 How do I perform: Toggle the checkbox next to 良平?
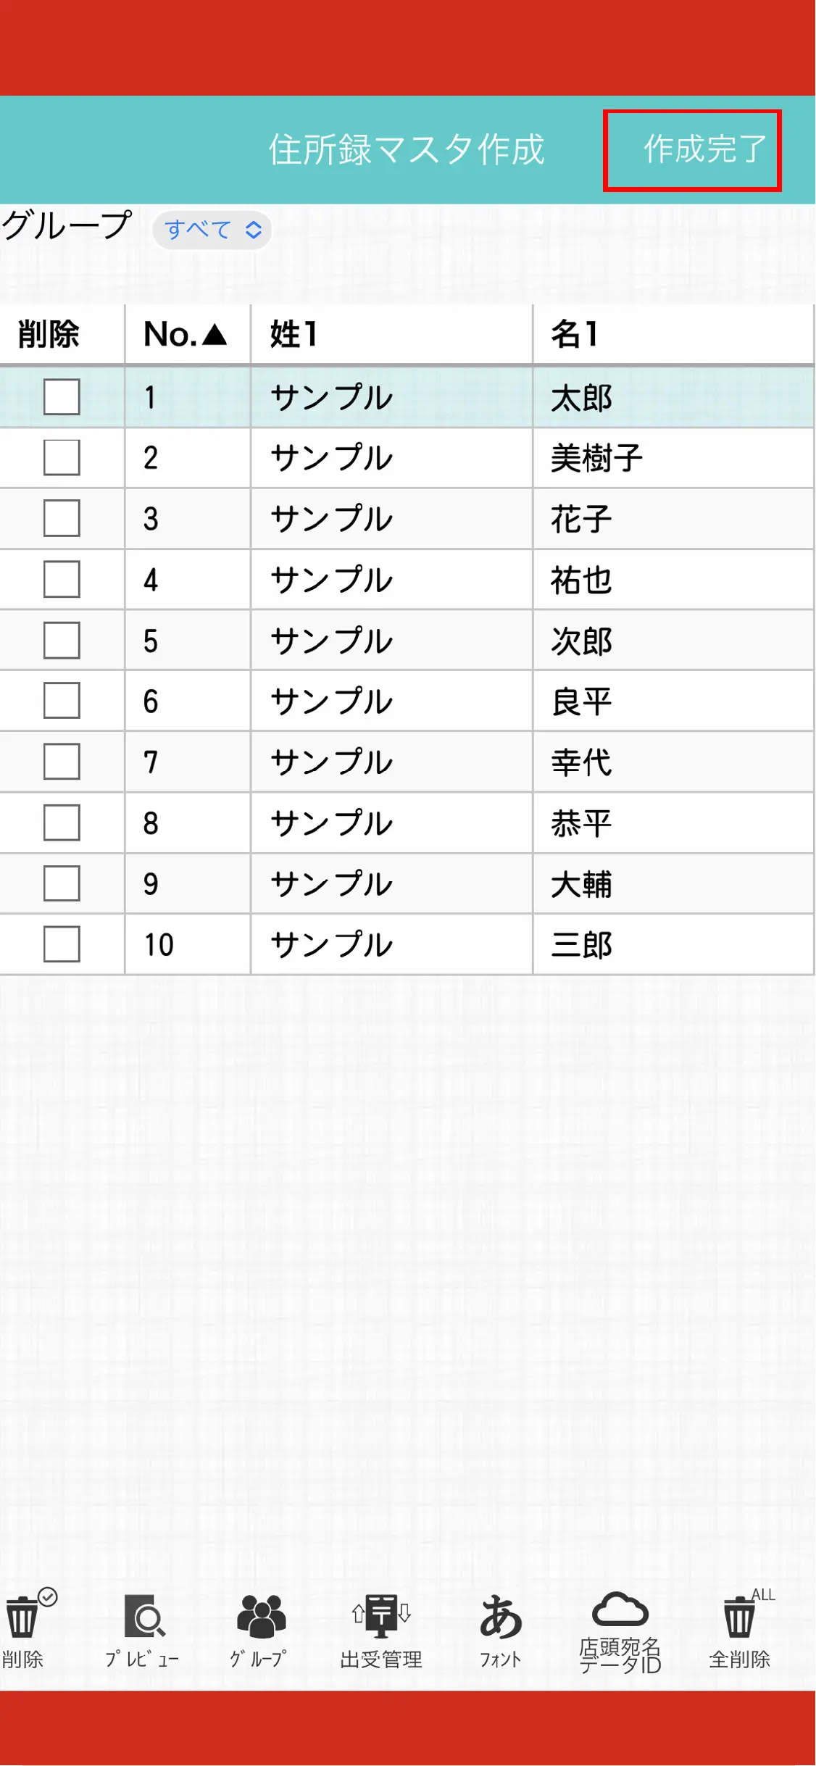(62, 701)
